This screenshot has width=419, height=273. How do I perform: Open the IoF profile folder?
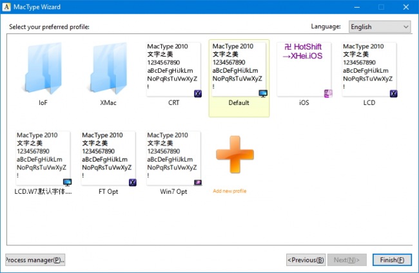point(43,68)
